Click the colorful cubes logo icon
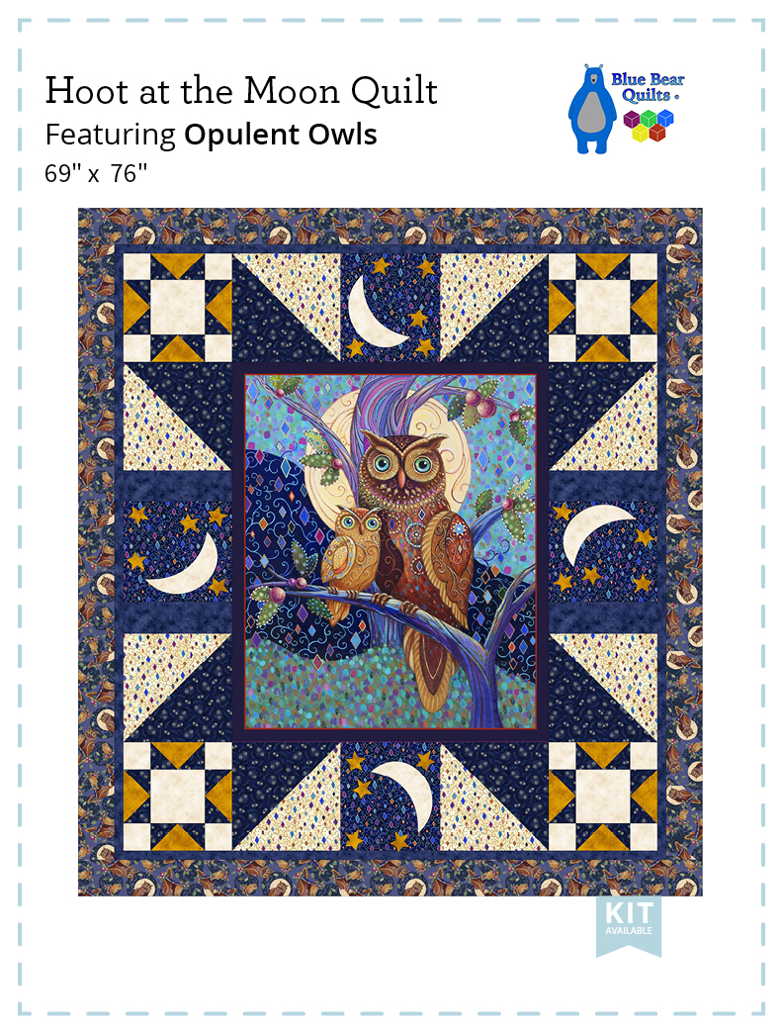This screenshot has width=783, height=1033. click(649, 126)
